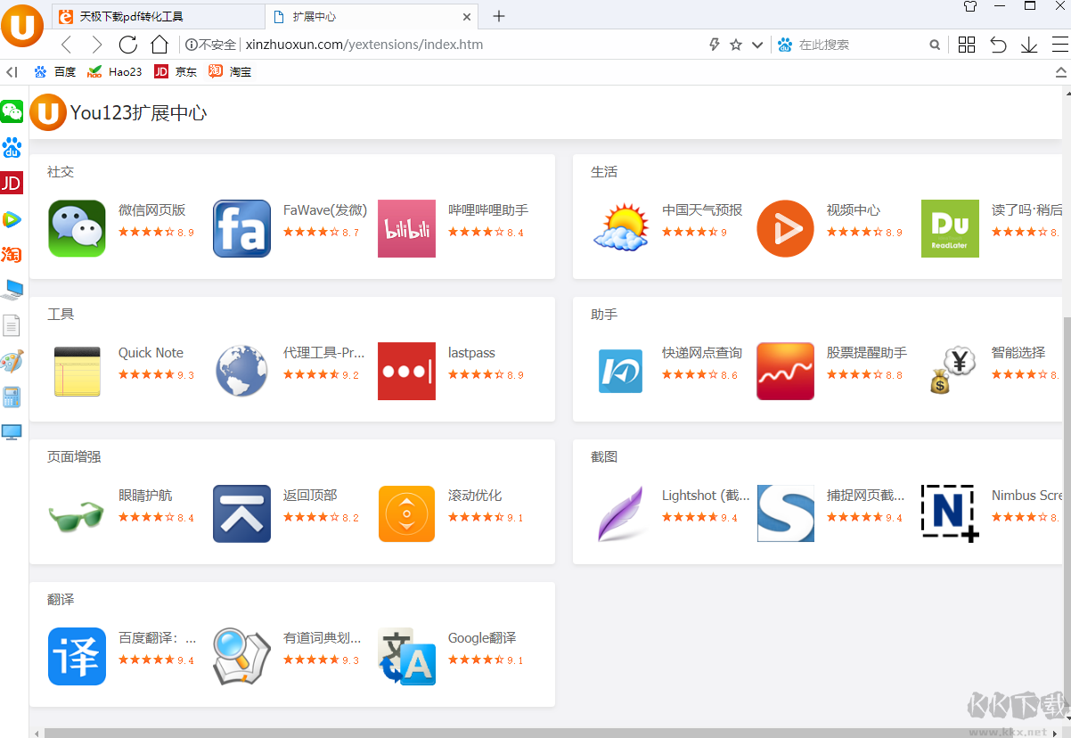Collapse the bookmarks bar using the chevron
Screen dimensions: 1071x738
point(1060,71)
